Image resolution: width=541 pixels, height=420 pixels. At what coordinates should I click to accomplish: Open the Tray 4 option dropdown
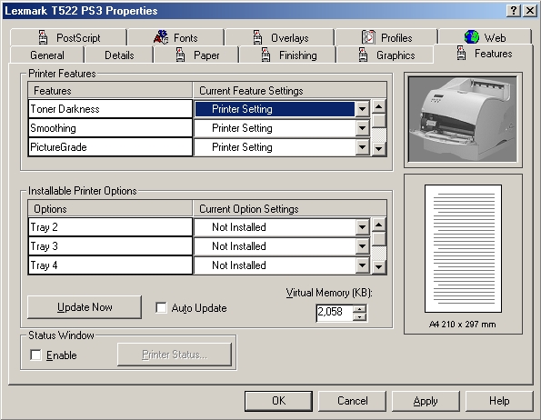[x=362, y=265]
